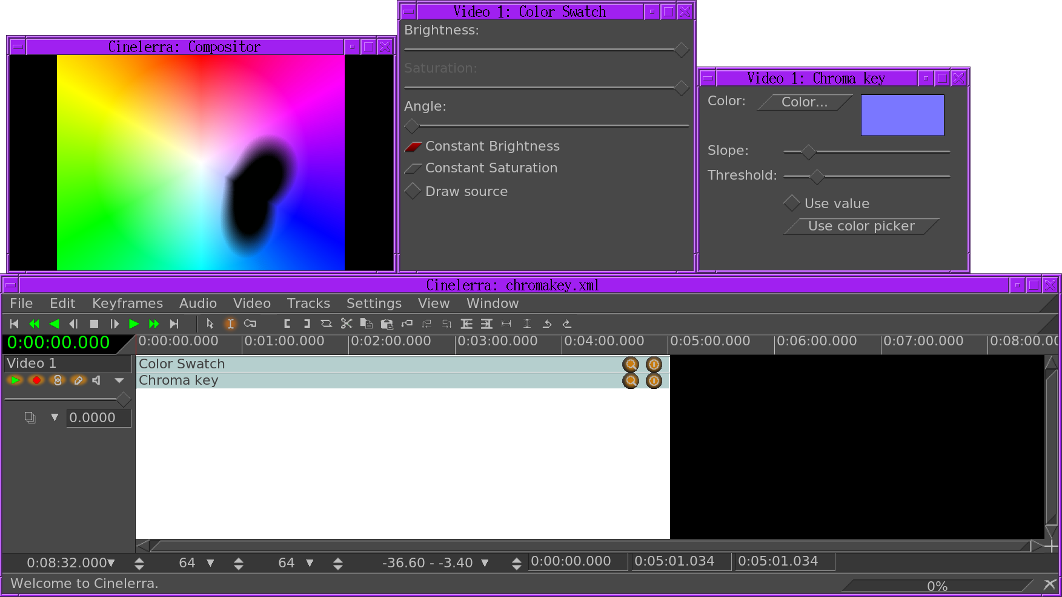Screen dimensions: 1062x597
Task: Select the I-beam cut-and-paste editing mode
Action: pyautogui.click(x=230, y=324)
